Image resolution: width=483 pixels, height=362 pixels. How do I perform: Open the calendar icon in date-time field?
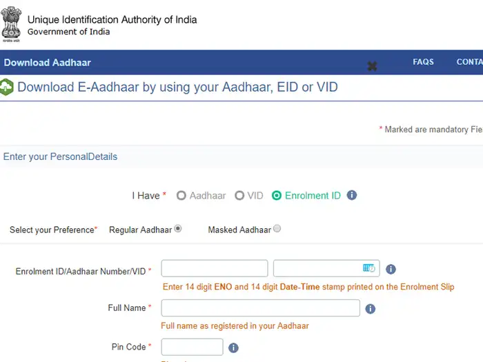coord(369,268)
